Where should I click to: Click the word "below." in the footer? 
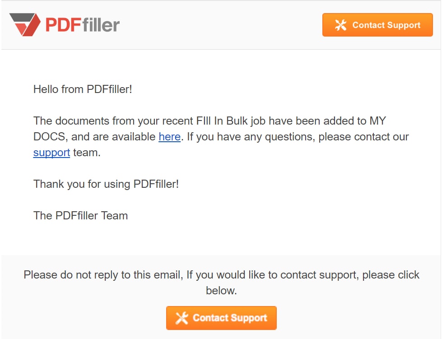[x=221, y=291]
